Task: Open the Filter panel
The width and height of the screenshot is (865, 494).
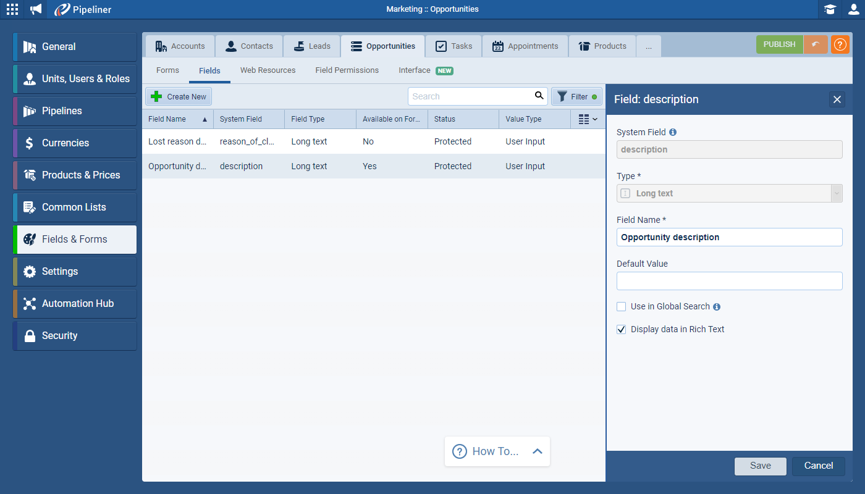Action: click(576, 96)
